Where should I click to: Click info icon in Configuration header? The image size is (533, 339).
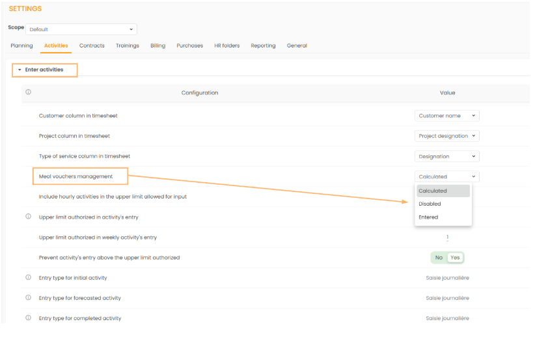click(28, 92)
